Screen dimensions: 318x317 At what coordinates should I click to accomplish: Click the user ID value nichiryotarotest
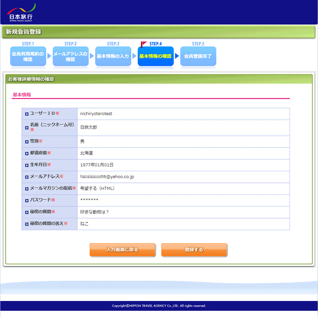[x=96, y=114]
